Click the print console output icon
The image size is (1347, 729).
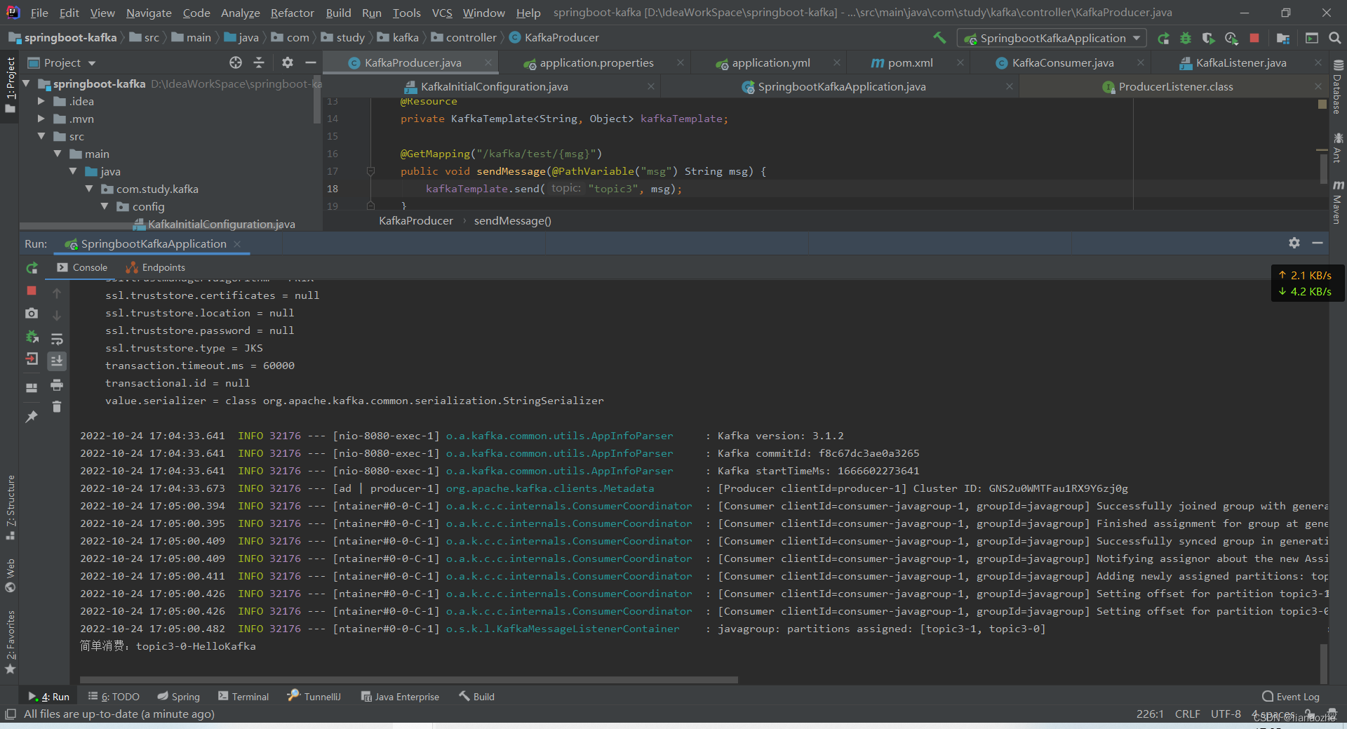coord(57,384)
